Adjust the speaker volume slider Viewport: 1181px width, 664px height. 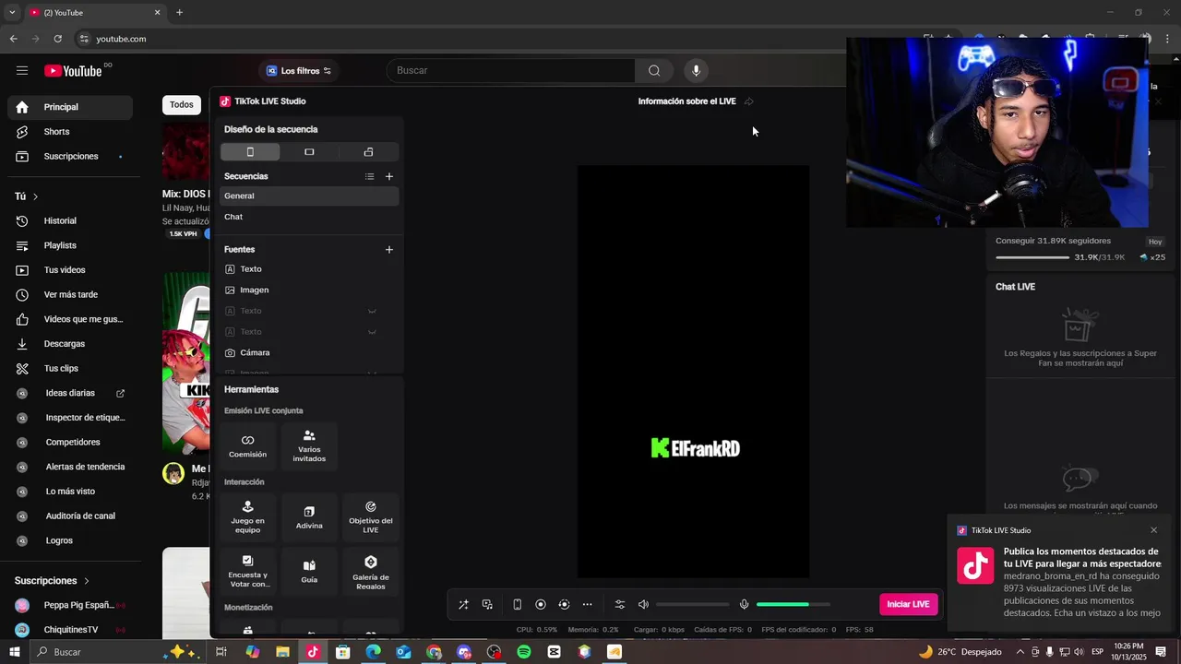(x=692, y=605)
